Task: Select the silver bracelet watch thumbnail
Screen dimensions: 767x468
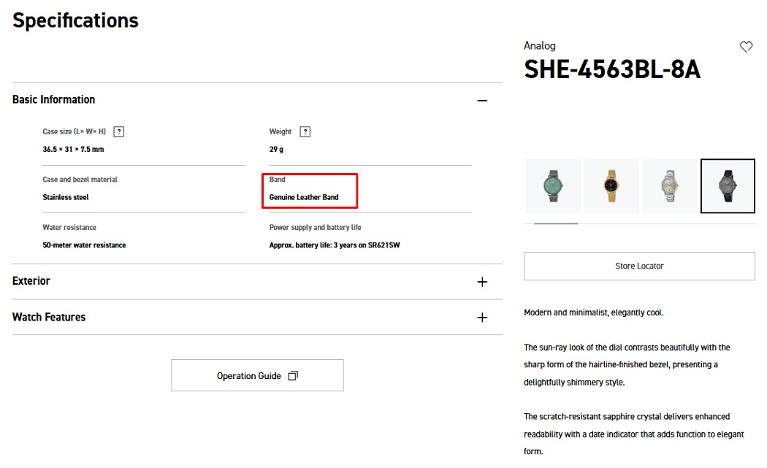Action: (670, 186)
